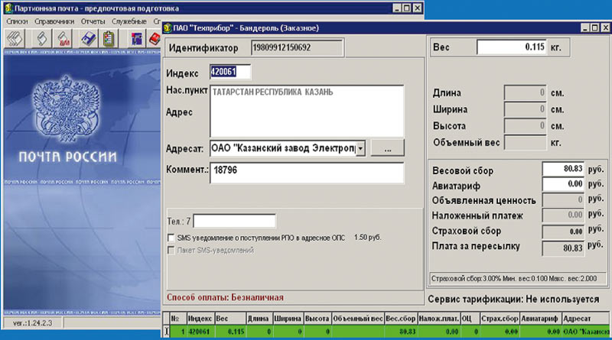This screenshot has width=612, height=340.
Task: Toggle the Пакет SMS-уведомлений checkbox
Action: (x=171, y=250)
